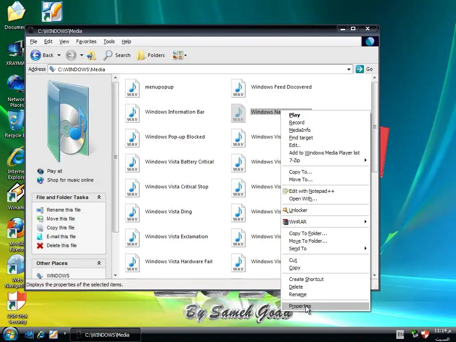The width and height of the screenshot is (456, 342).
Task: Open the Favorites menu
Action: 86,41
